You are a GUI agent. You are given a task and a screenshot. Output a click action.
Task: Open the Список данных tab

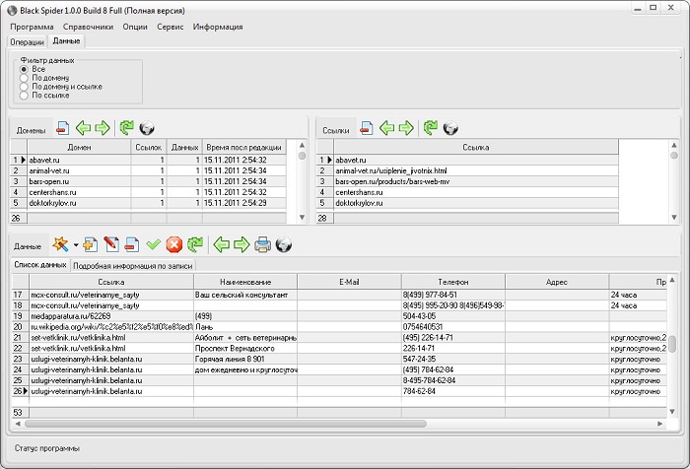pyautogui.click(x=40, y=265)
